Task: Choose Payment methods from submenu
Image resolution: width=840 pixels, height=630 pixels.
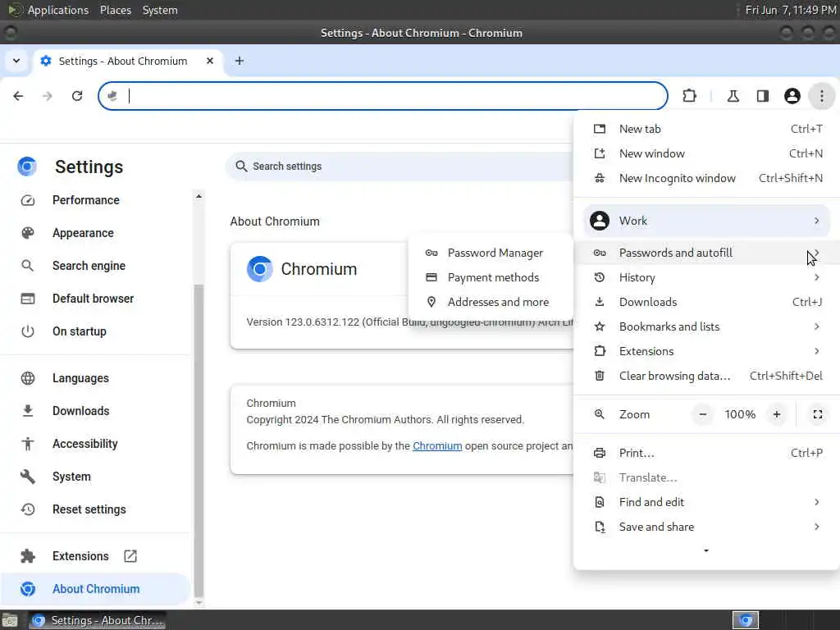Action: [491, 277]
